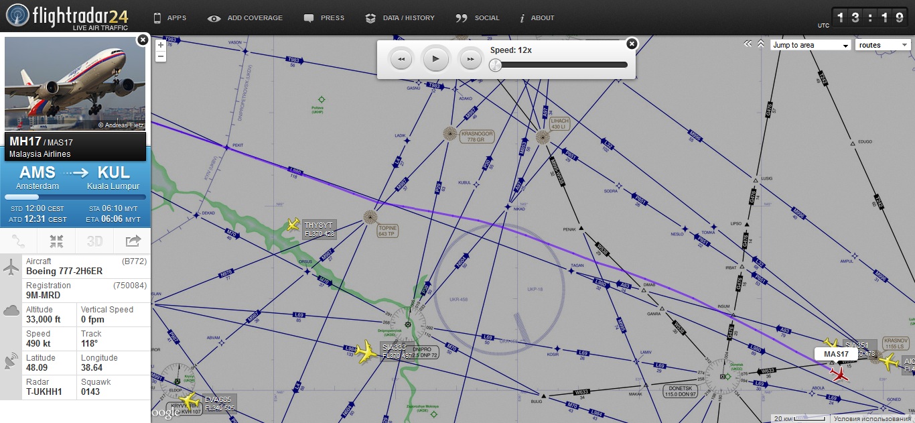This screenshot has height=423, width=915.
Task: Click the fast-forward playback button
Action: coord(470,60)
